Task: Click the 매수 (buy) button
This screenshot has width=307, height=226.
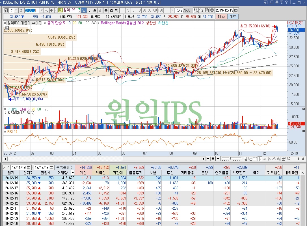Action: [x=221, y=17]
